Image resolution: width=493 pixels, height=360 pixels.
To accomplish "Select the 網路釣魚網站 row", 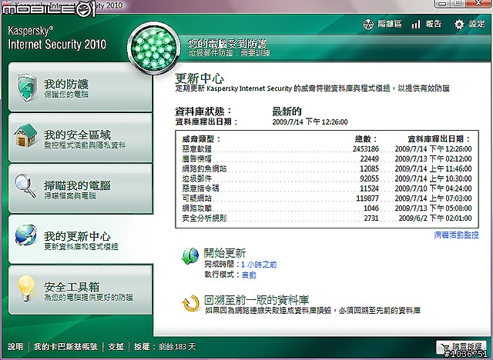I will (327, 169).
